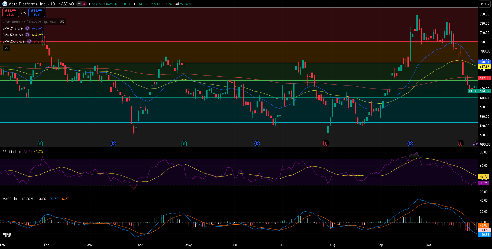Screen dimensions: 492x249
Task: Click the red 642.85 price scale label
Action: tap(484, 78)
